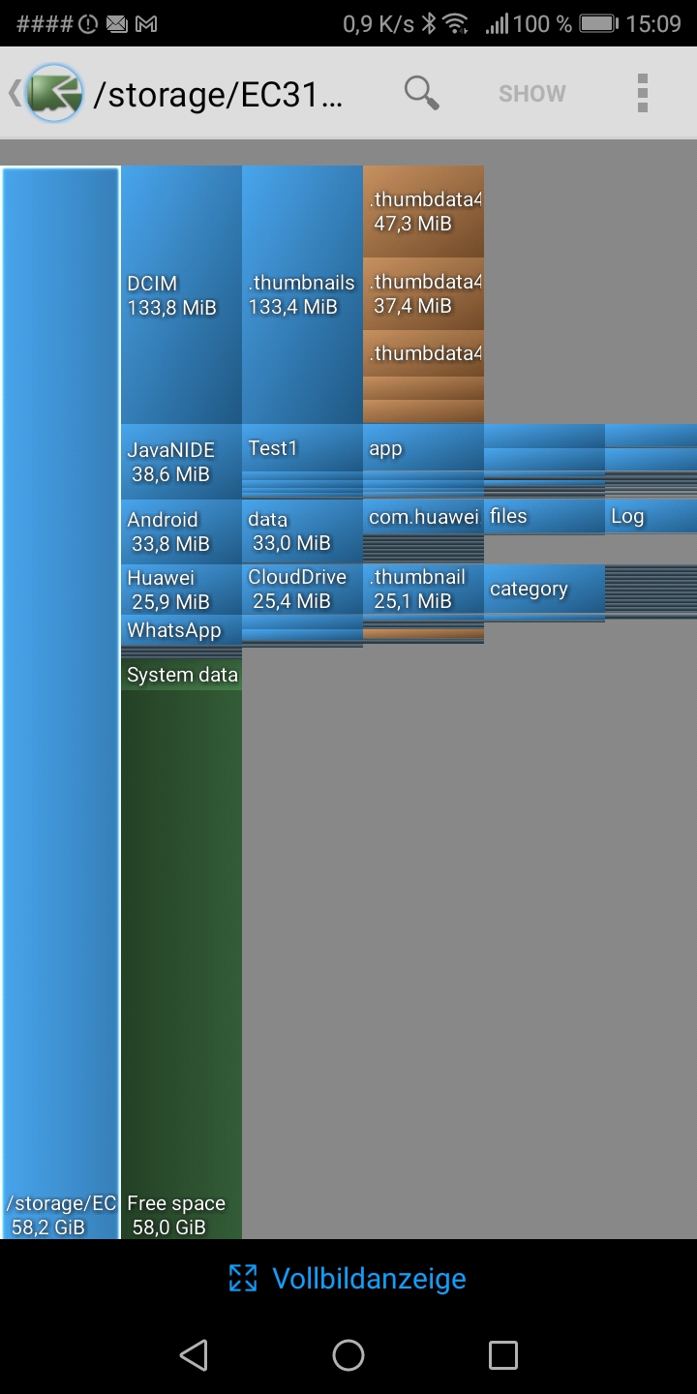
Task: Select the /storage/EC31 path title
Action: click(218, 95)
